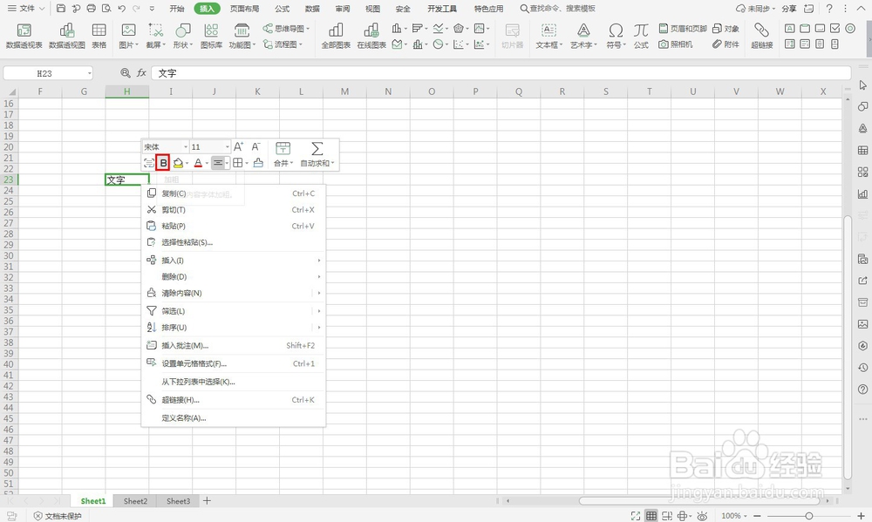Toggle center alignment in mini toolbar
Image resolution: width=872 pixels, height=522 pixels.
coord(218,163)
